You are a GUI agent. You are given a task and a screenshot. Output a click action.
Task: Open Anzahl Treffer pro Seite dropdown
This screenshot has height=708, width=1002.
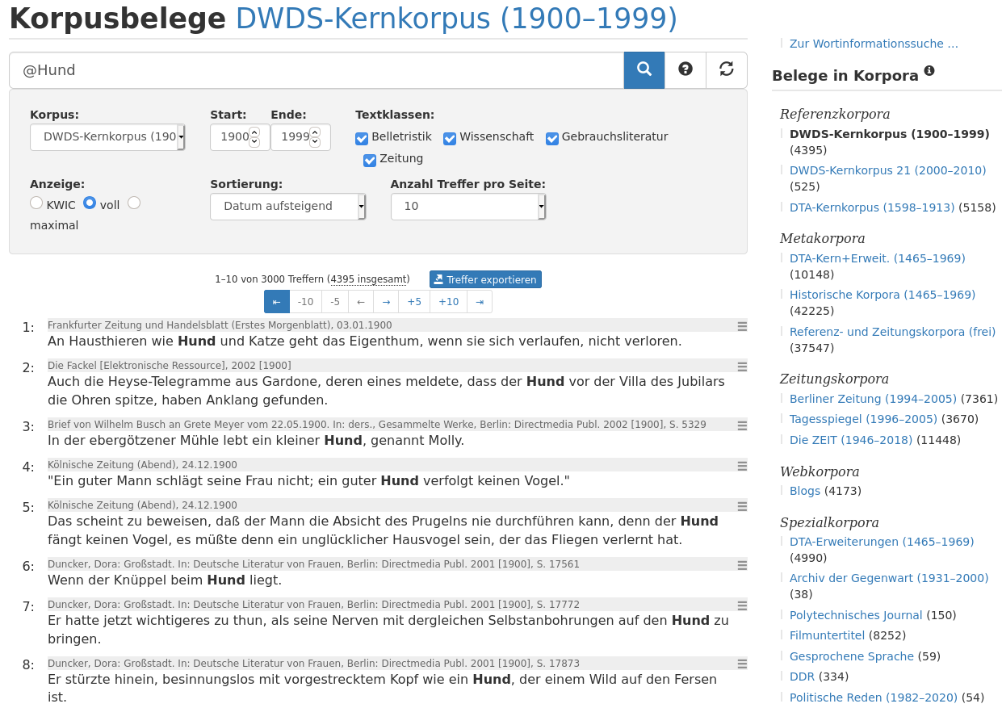[468, 207]
